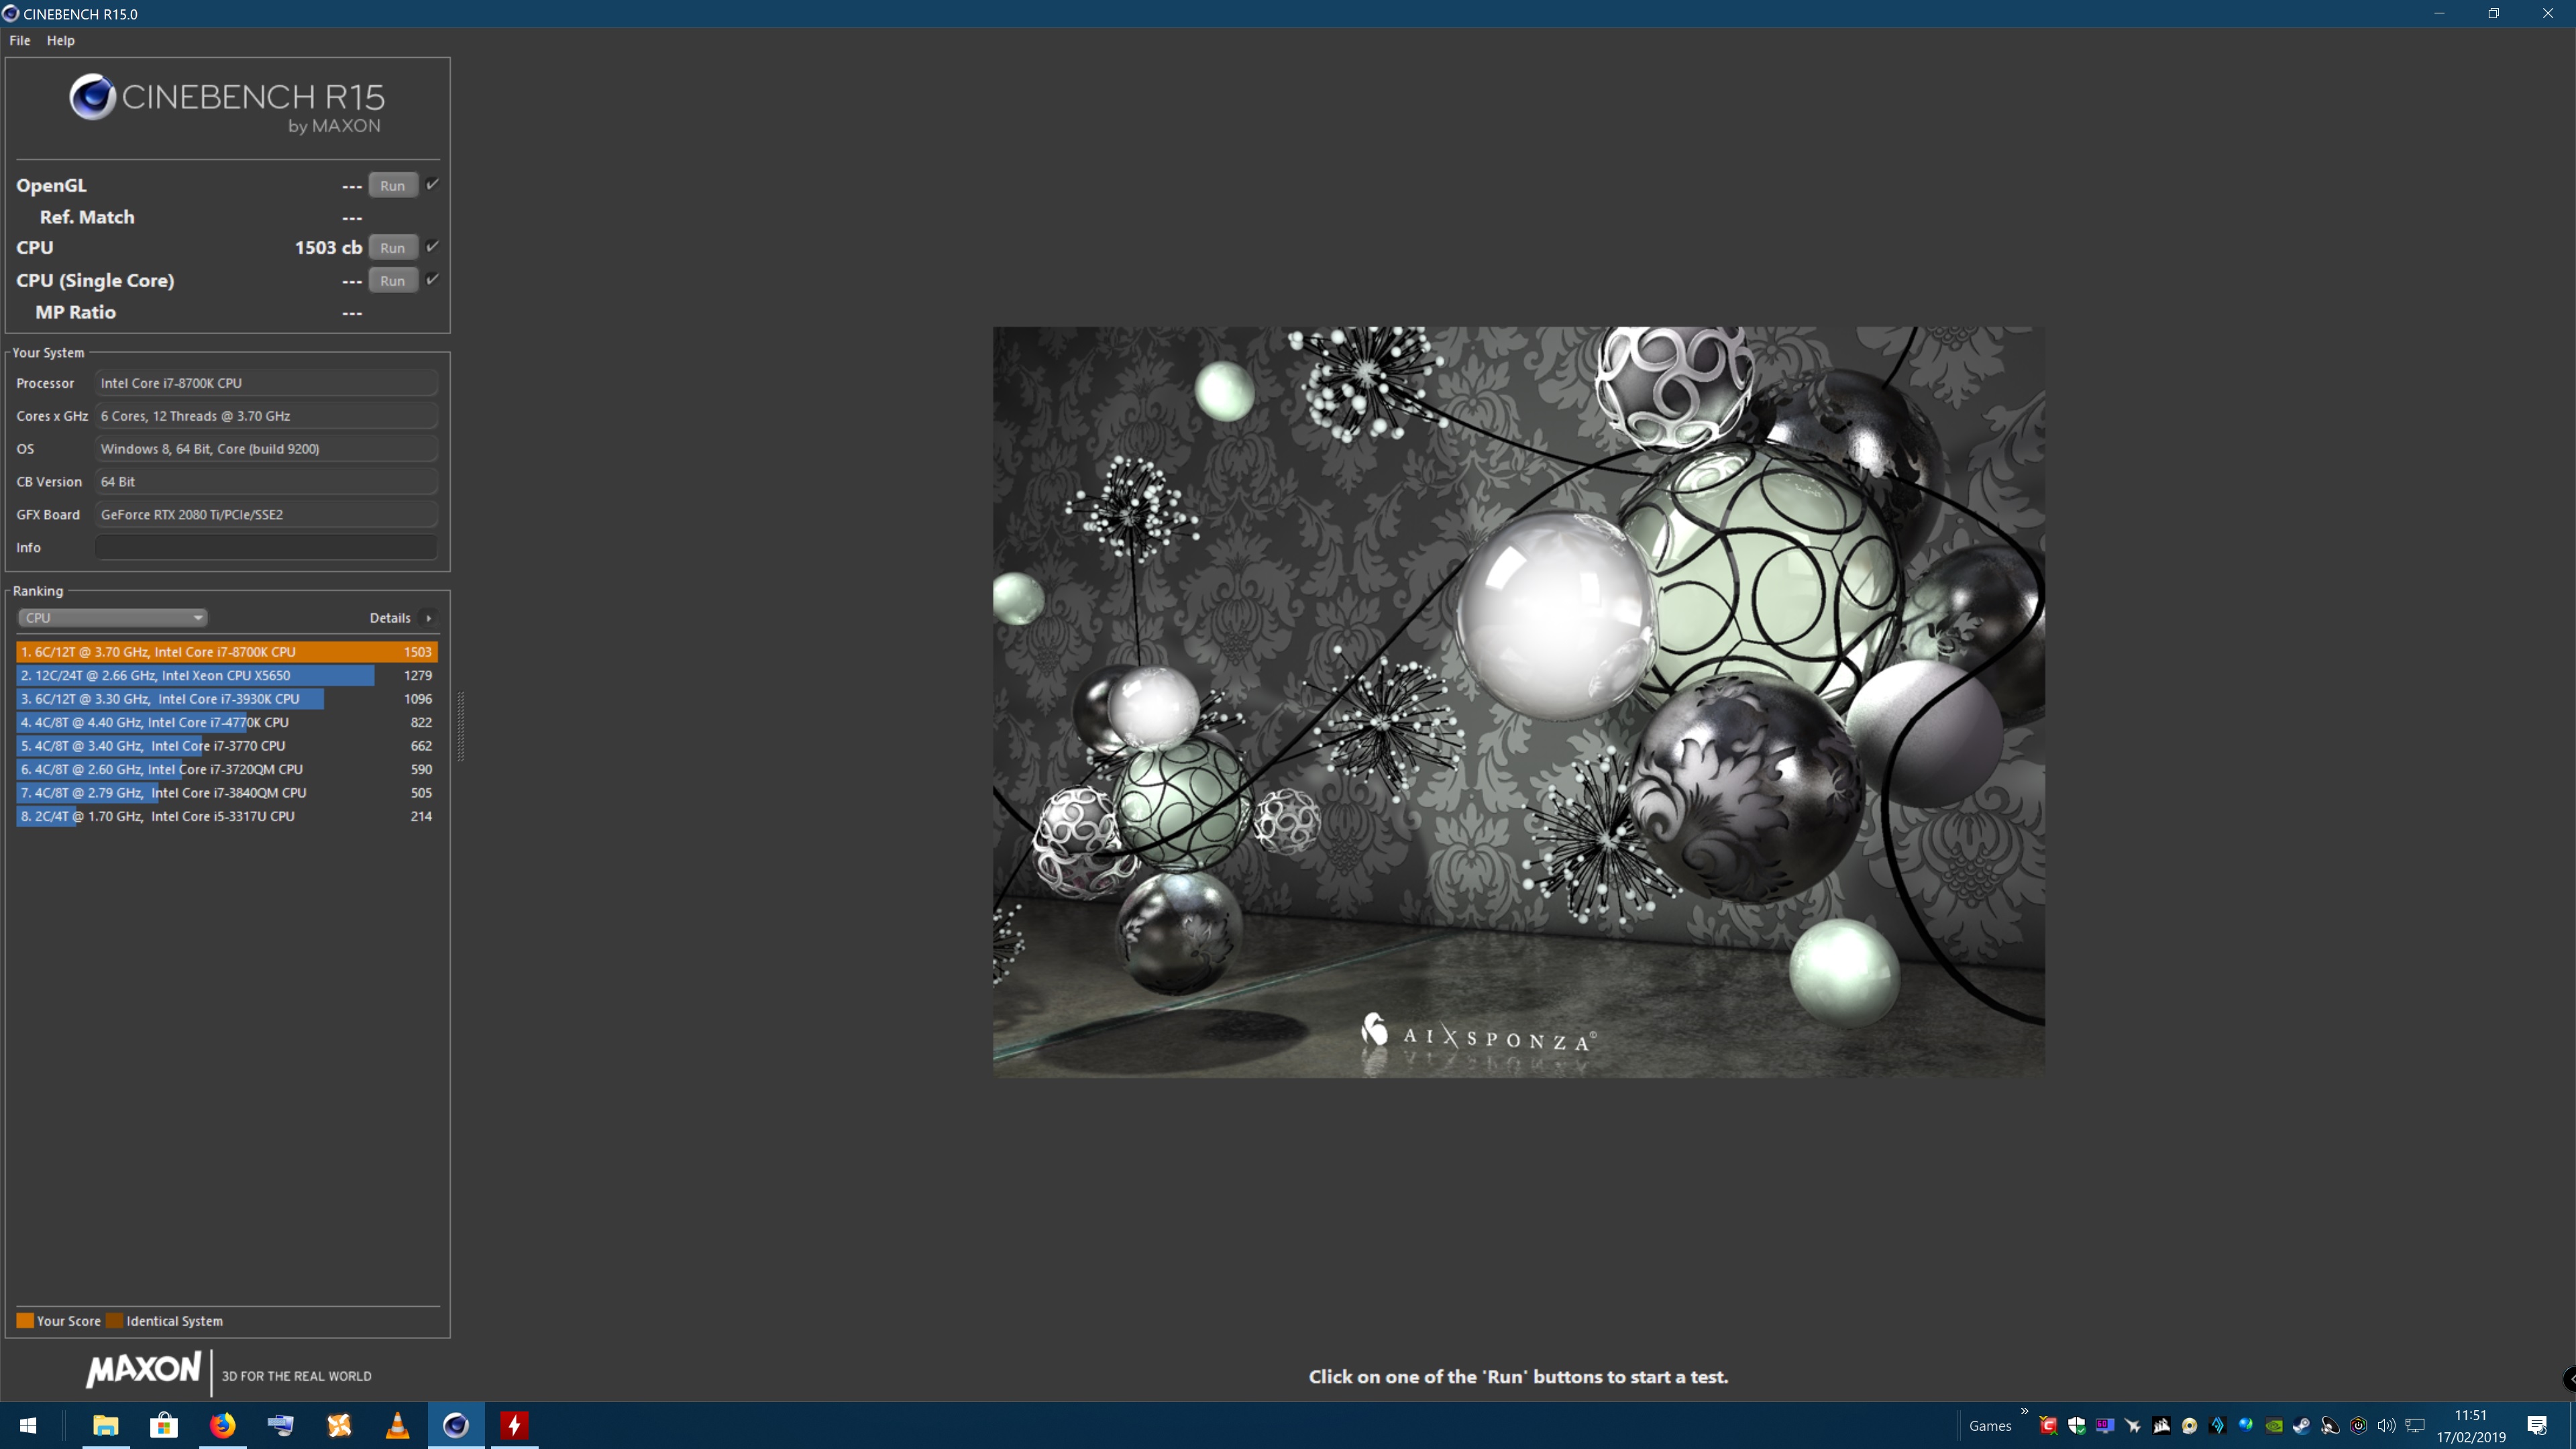Viewport: 2576px width, 1449px height.
Task: Click the blue globe tray icon
Action: [x=2246, y=1426]
